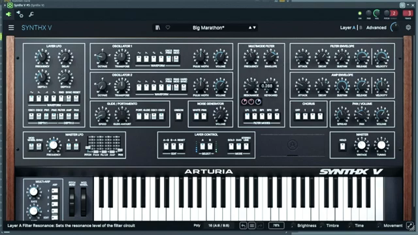The width and height of the screenshot is (418, 235).
Task: Switch to Layer B in the header
Action: (x=361, y=27)
